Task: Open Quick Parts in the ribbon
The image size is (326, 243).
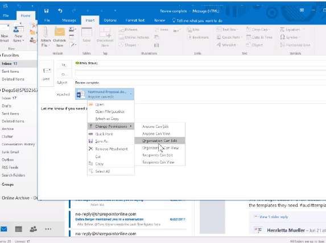Action: 229,37
